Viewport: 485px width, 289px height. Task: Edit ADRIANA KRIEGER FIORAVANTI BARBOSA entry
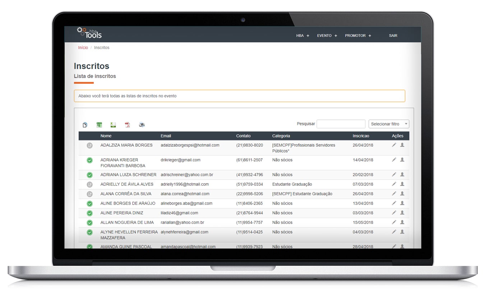(x=394, y=160)
